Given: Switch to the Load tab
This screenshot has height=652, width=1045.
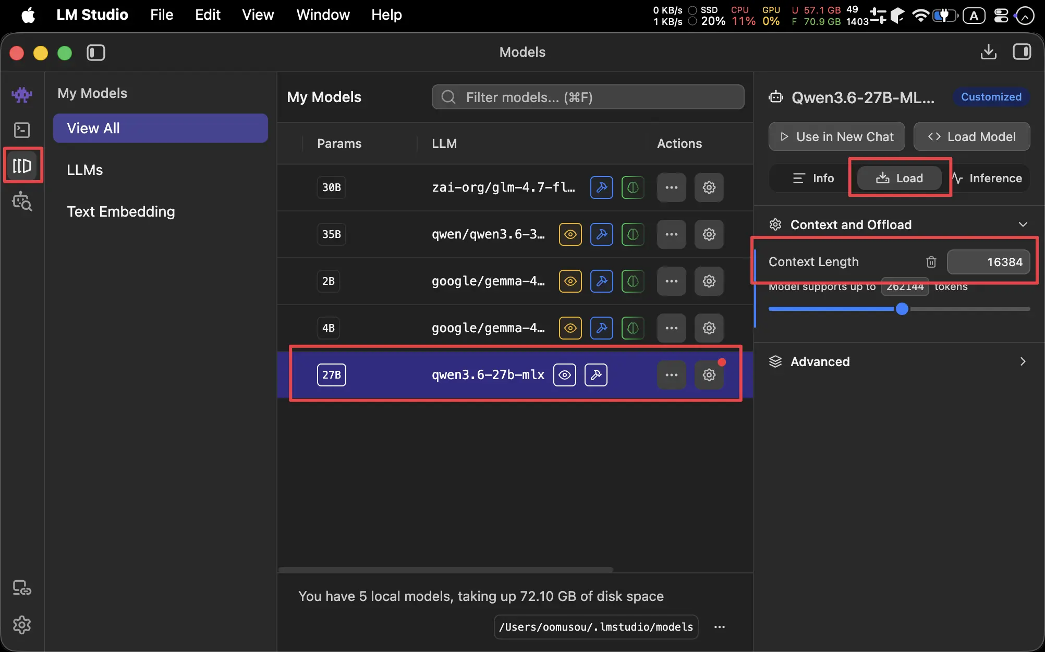Looking at the screenshot, I should tap(900, 178).
